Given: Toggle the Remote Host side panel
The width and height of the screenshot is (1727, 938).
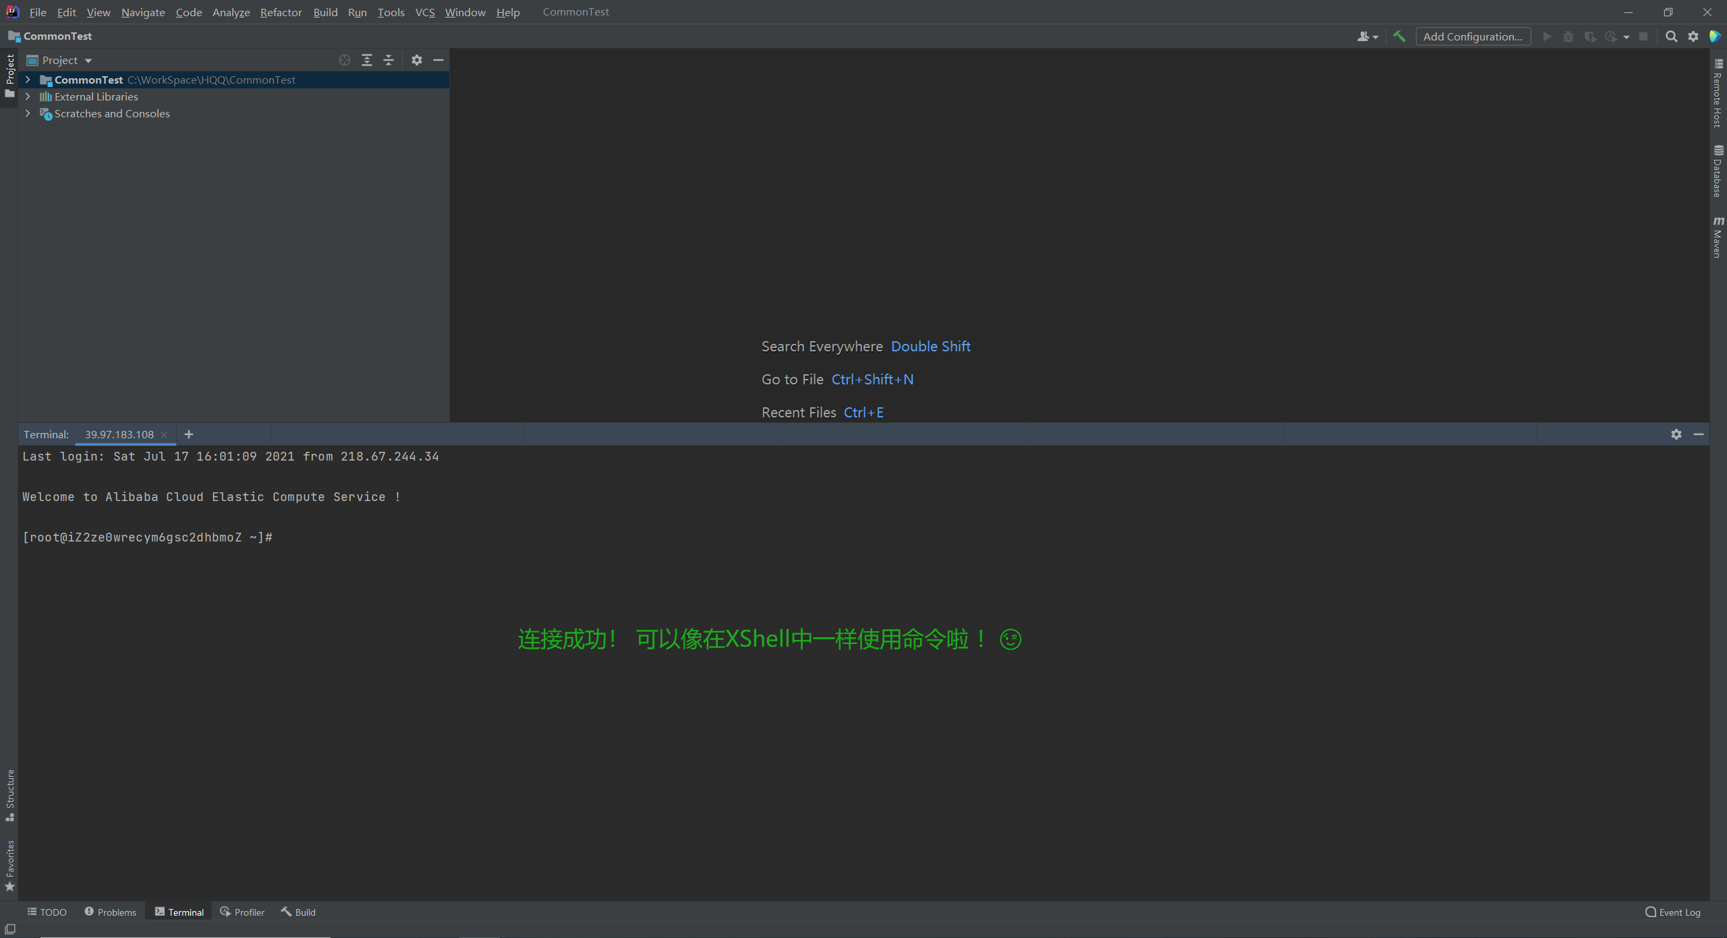Looking at the screenshot, I should point(1718,93).
